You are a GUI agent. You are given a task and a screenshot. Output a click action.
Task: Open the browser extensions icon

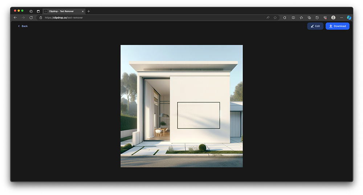285,17
